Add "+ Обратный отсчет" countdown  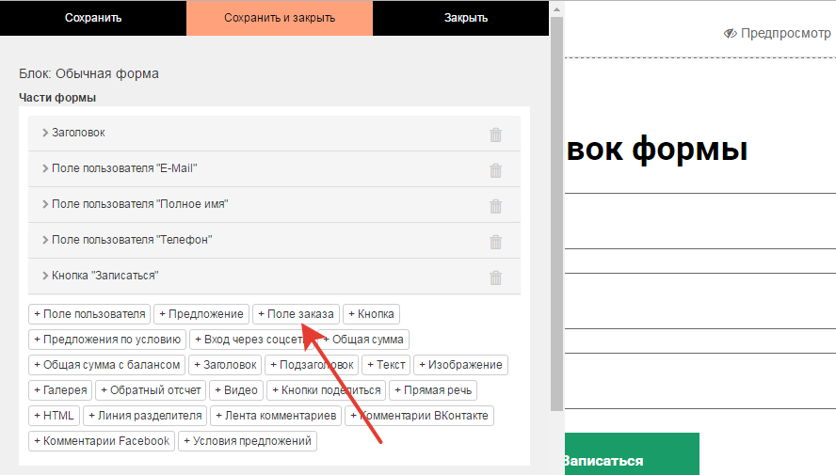(151, 390)
